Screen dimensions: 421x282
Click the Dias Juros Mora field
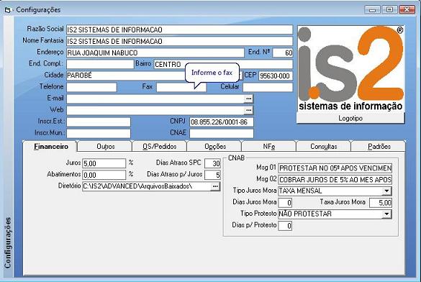click(285, 202)
